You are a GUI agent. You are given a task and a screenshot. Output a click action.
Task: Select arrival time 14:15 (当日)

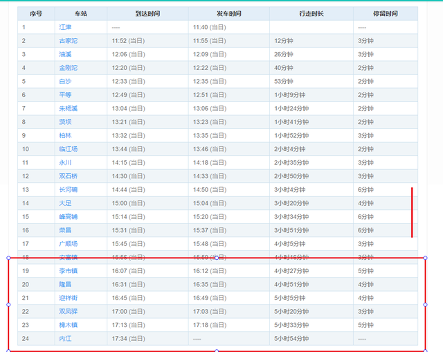128,163
